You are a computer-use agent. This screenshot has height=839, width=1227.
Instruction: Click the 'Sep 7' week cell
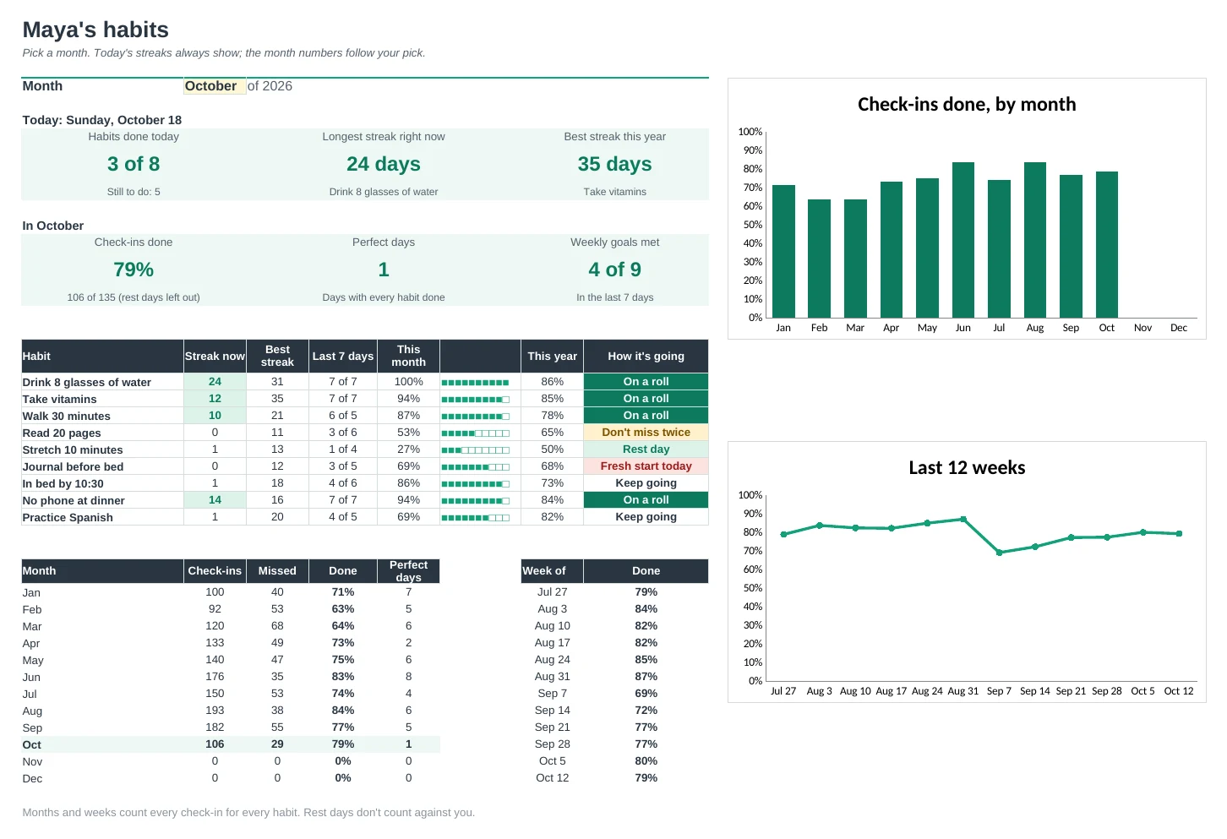[552, 694]
